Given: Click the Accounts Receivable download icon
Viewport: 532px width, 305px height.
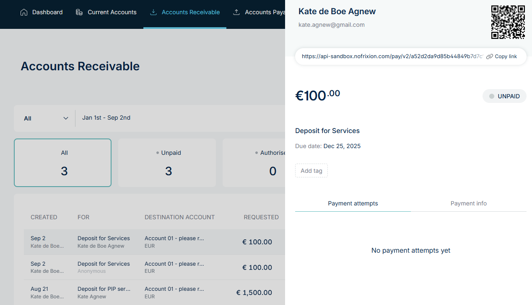Looking at the screenshot, I should tap(153, 12).
